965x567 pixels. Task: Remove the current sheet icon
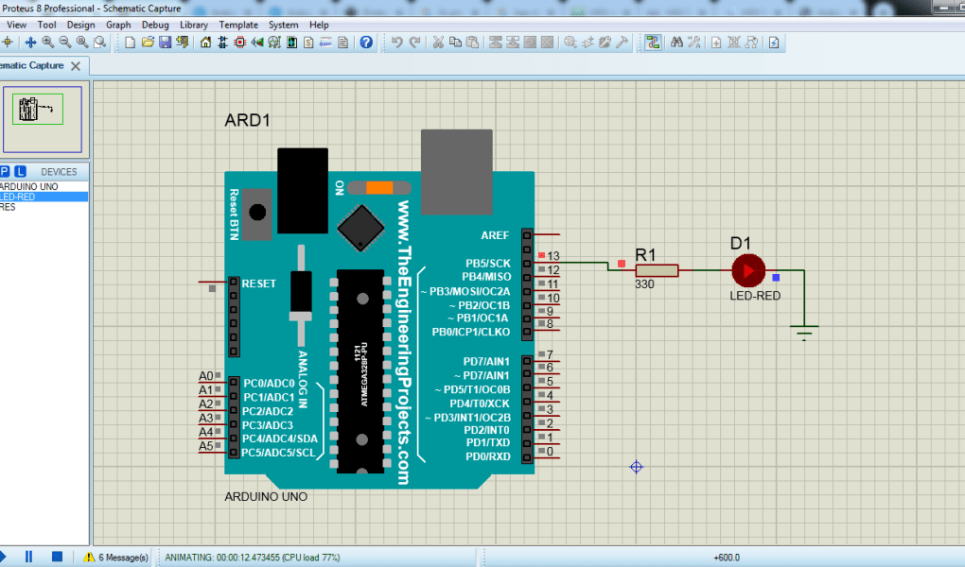coord(733,43)
